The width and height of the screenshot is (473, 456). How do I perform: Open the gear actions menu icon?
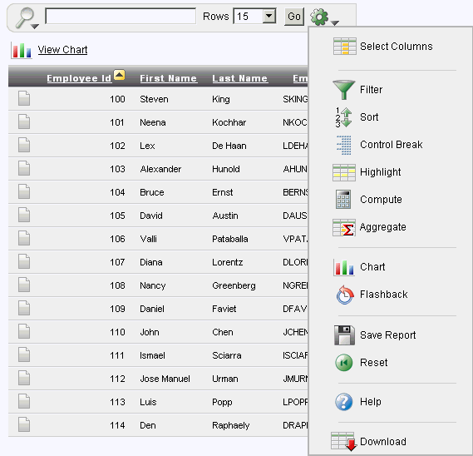coord(319,17)
